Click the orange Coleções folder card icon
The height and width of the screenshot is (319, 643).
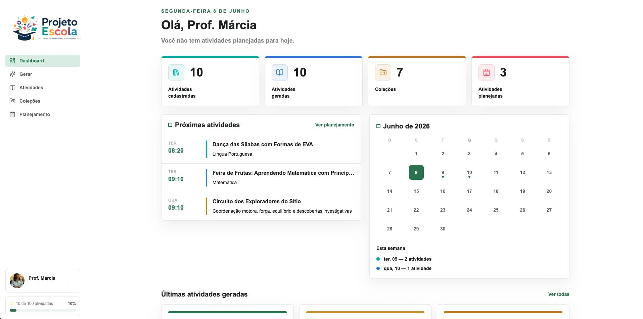(383, 72)
